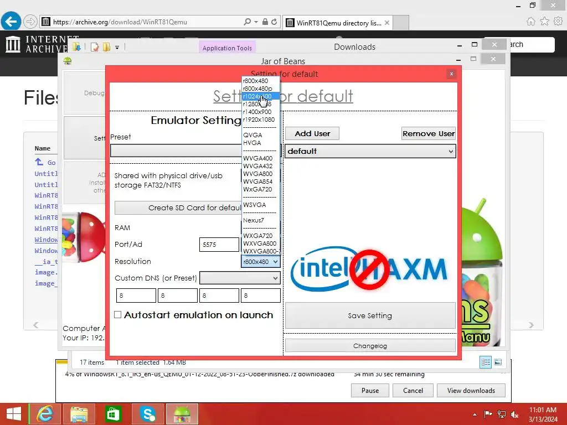Click the Intel HAXM disabled logo
Screen dimensions: 567x425
pyautogui.click(x=369, y=269)
